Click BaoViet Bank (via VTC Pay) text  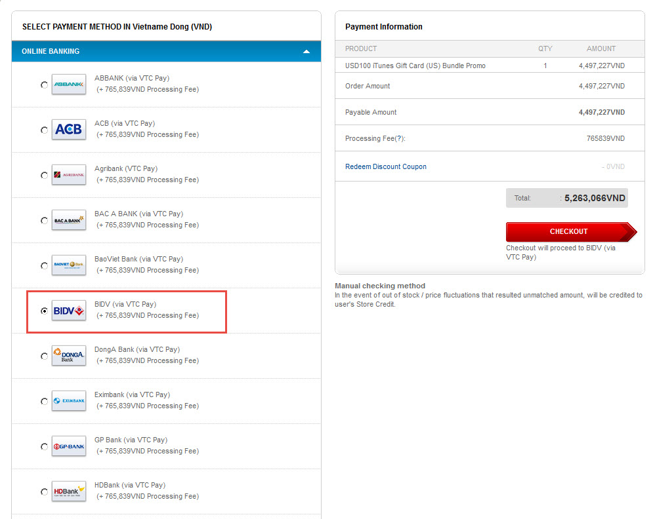138,259
